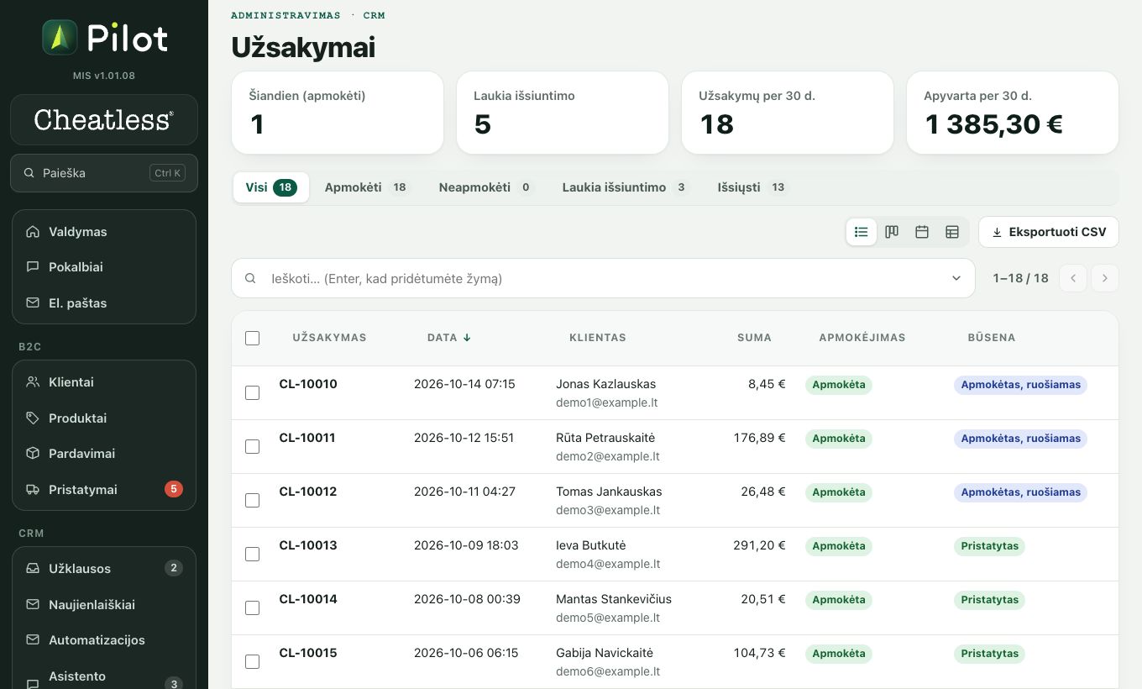Open the Cheatless shop selector

[104, 119]
